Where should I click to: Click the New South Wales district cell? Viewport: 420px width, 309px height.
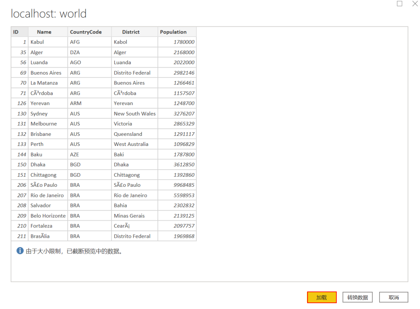[135, 114]
